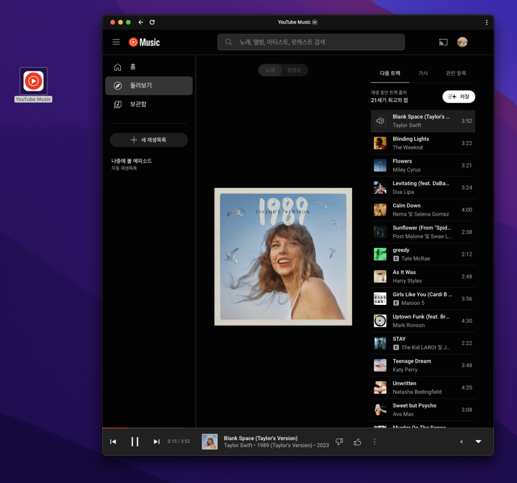Play Flowers by Miley Cyrus
This screenshot has height=483, width=517.
pyautogui.click(x=423, y=165)
